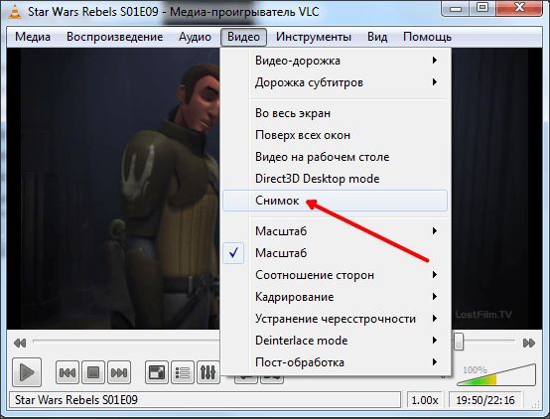Click faster playback double-arrow icon
The width and height of the screenshot is (550, 419).
(529, 343)
